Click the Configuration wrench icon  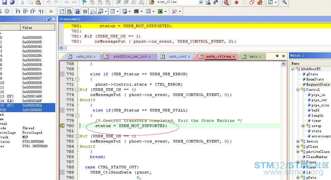point(284,3)
